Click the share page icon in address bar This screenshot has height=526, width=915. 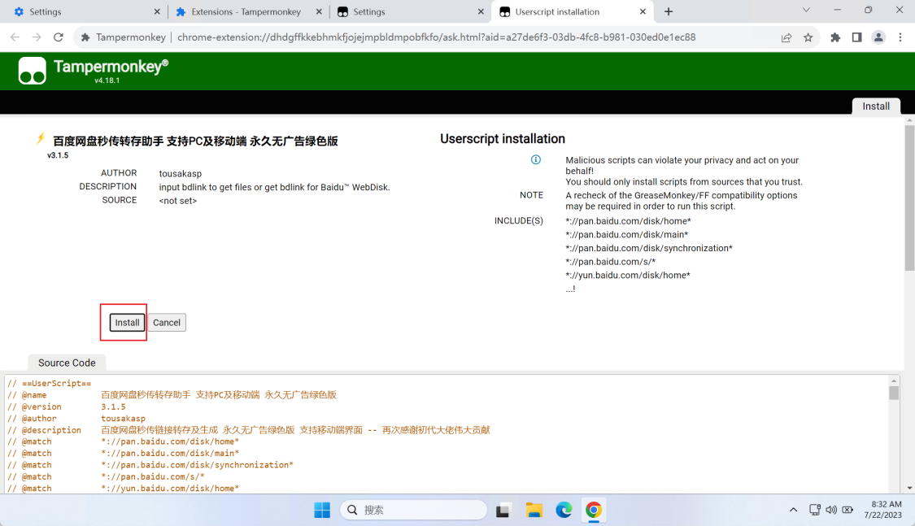click(x=786, y=37)
